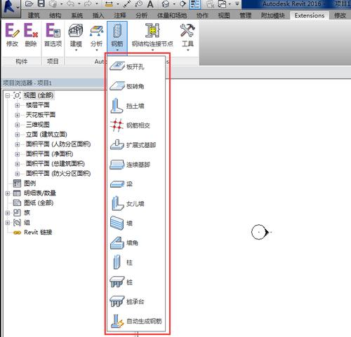Open the 工具 tools dropdown
The width and height of the screenshot is (351, 337).
point(187,37)
